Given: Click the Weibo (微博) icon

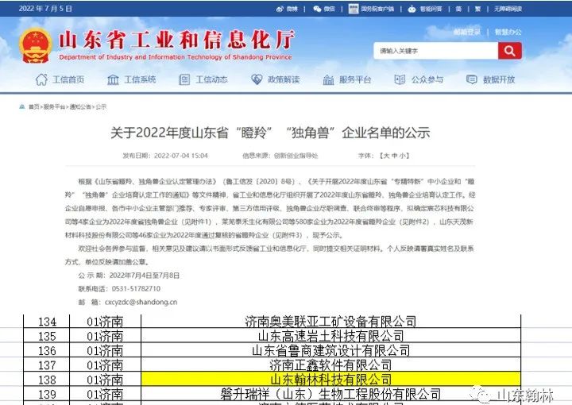Looking at the screenshot, I should [x=280, y=9].
